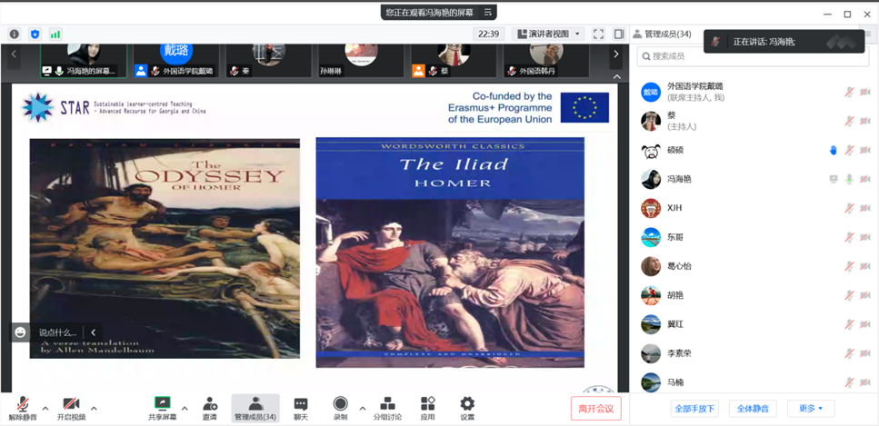Open the 聊天 chat icon
This screenshot has width=879, height=426.
coord(301,409)
